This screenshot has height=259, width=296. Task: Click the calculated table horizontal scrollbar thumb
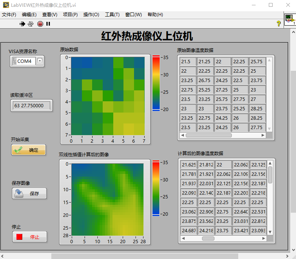pos(208,239)
